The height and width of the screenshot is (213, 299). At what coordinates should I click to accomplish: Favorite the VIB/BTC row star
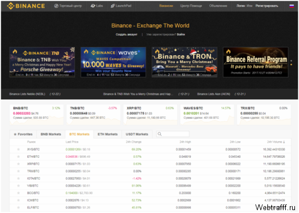tap(18, 185)
